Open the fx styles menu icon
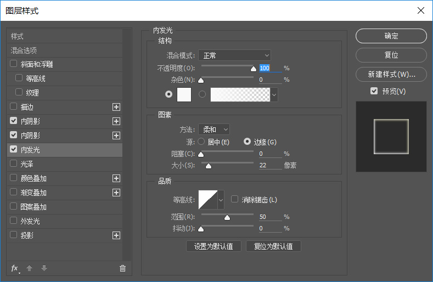Image resolution: width=433 pixels, height=282 pixels. 15,268
